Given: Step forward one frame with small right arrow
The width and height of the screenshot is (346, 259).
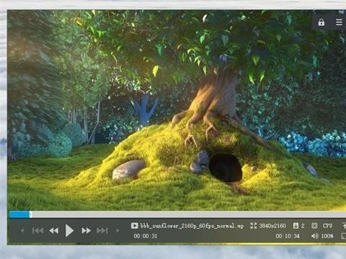Looking at the screenshot, I should (117, 231).
